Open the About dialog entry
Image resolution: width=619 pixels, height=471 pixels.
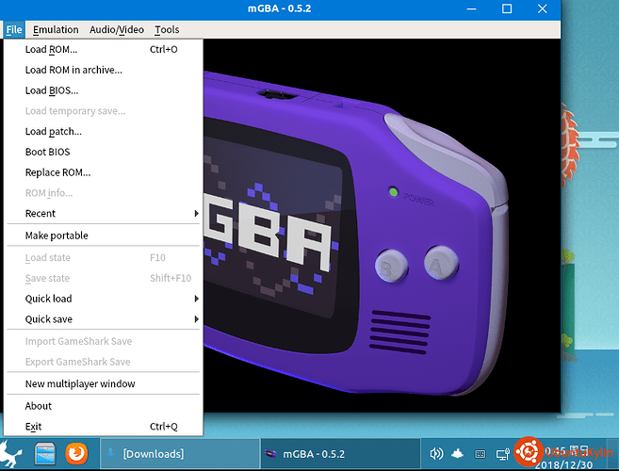(x=104, y=406)
